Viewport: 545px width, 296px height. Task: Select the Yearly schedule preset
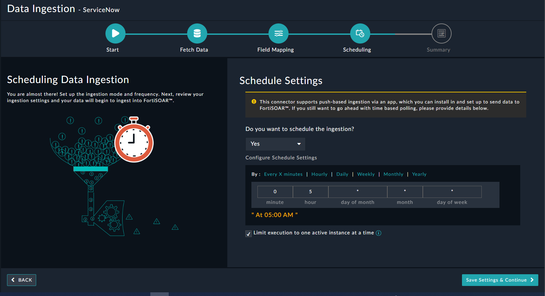point(419,174)
